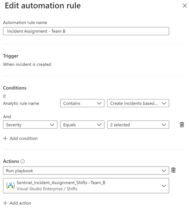Delete the Severity condition with trash icon
The height and width of the screenshot is (210, 189).
click(182, 125)
